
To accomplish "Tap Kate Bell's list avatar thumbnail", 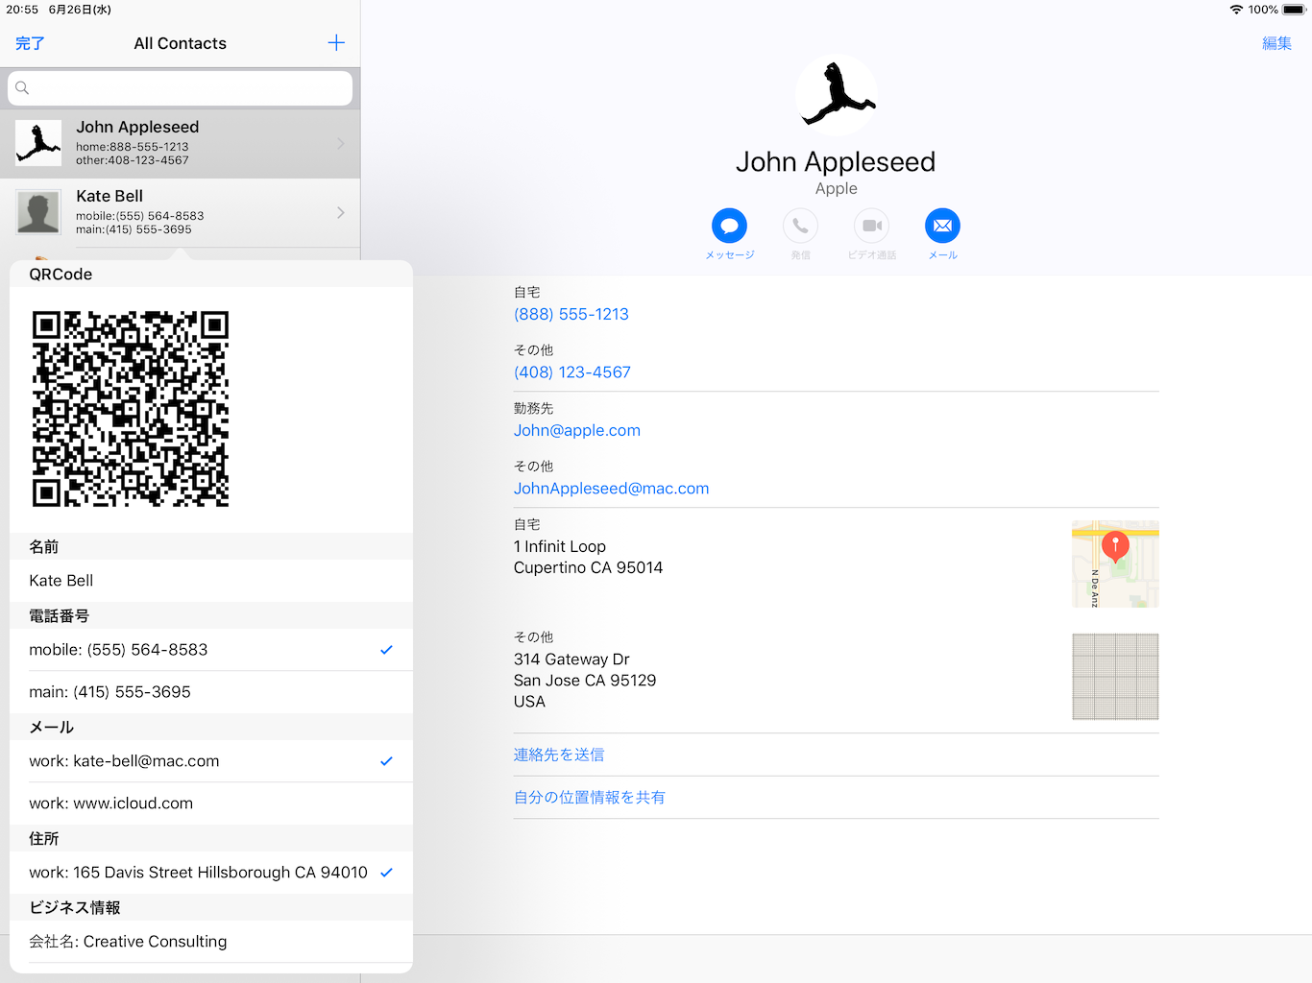I will pos(38,212).
